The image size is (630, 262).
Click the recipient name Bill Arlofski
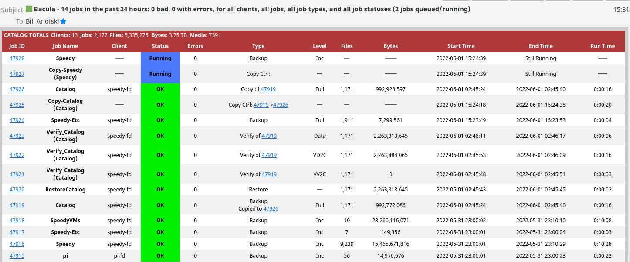pyautogui.click(x=42, y=21)
